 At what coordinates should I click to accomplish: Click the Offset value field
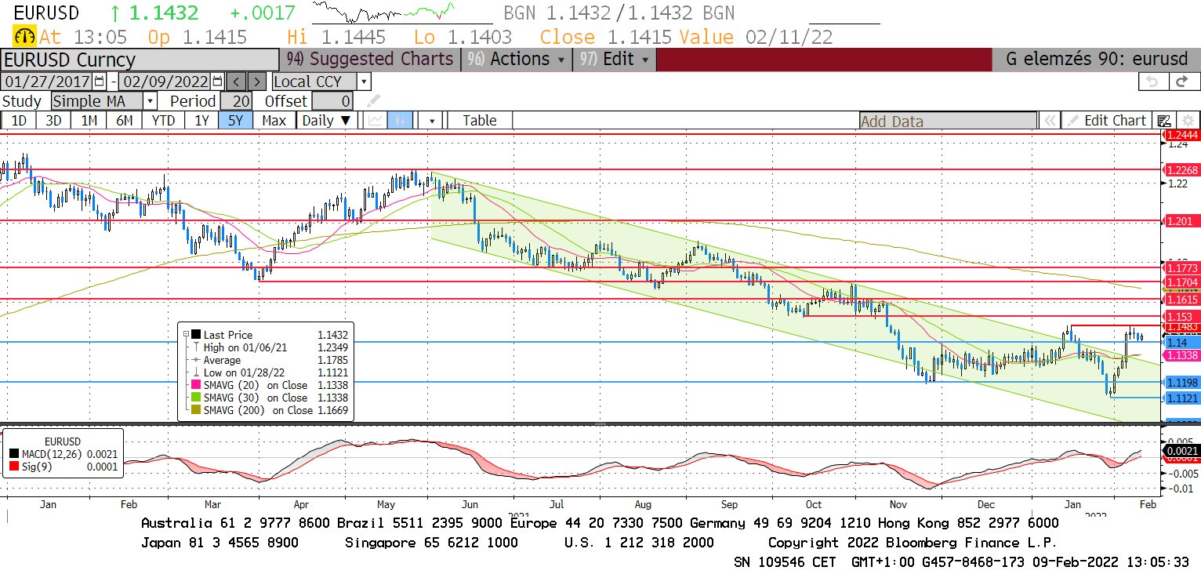(x=332, y=100)
